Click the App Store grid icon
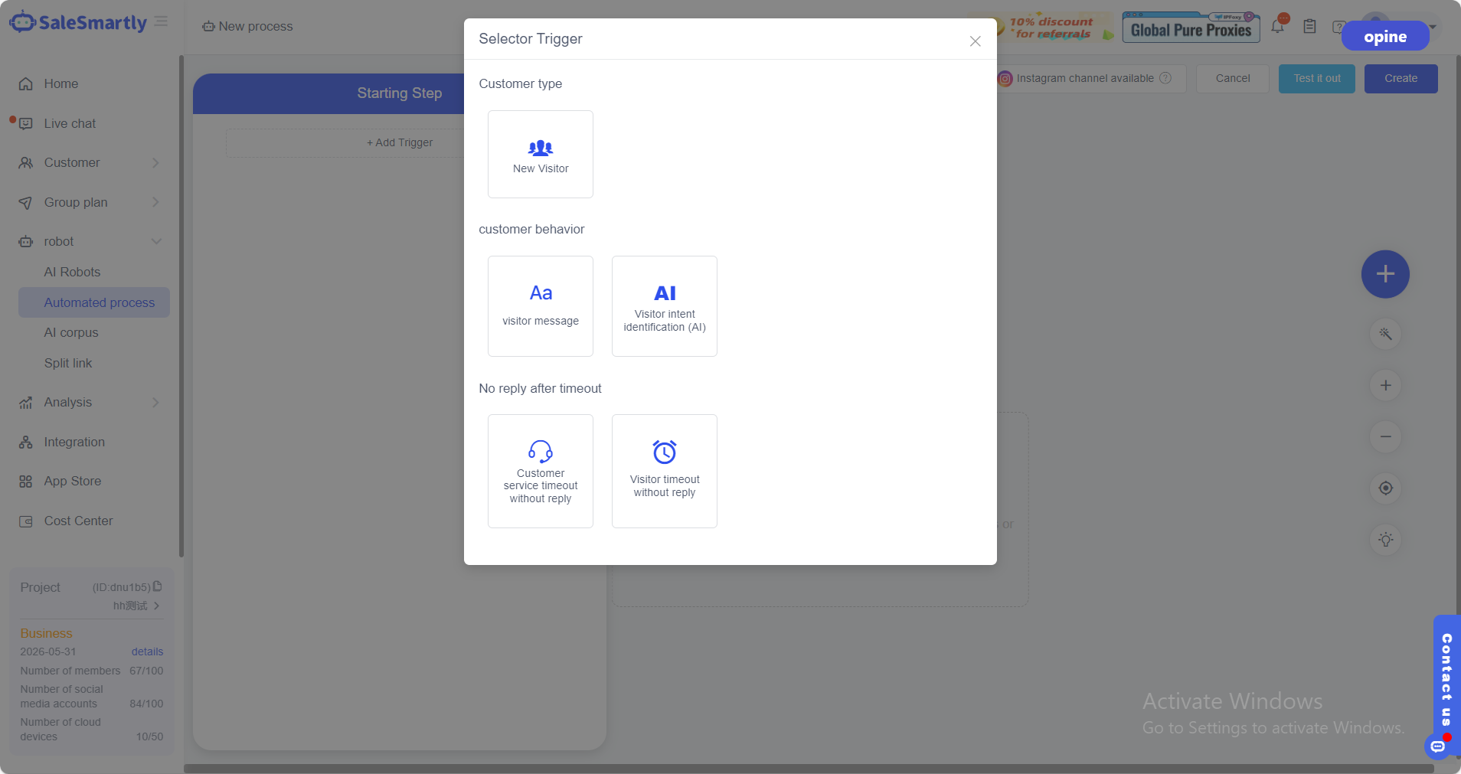The image size is (1461, 774). point(26,482)
